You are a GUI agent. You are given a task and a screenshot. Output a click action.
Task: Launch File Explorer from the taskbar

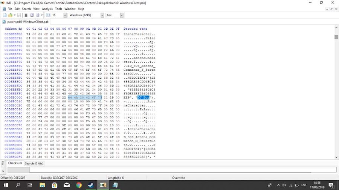click(42, 185)
